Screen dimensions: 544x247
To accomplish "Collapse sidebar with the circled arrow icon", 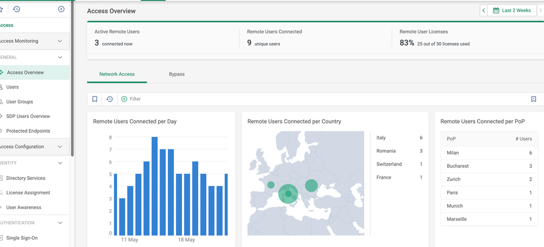I will pos(62,9).
